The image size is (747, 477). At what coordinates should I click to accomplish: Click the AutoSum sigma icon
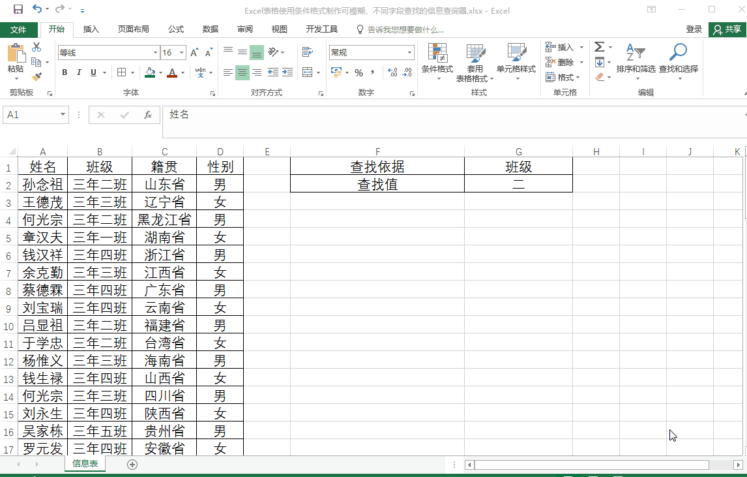[x=599, y=47]
